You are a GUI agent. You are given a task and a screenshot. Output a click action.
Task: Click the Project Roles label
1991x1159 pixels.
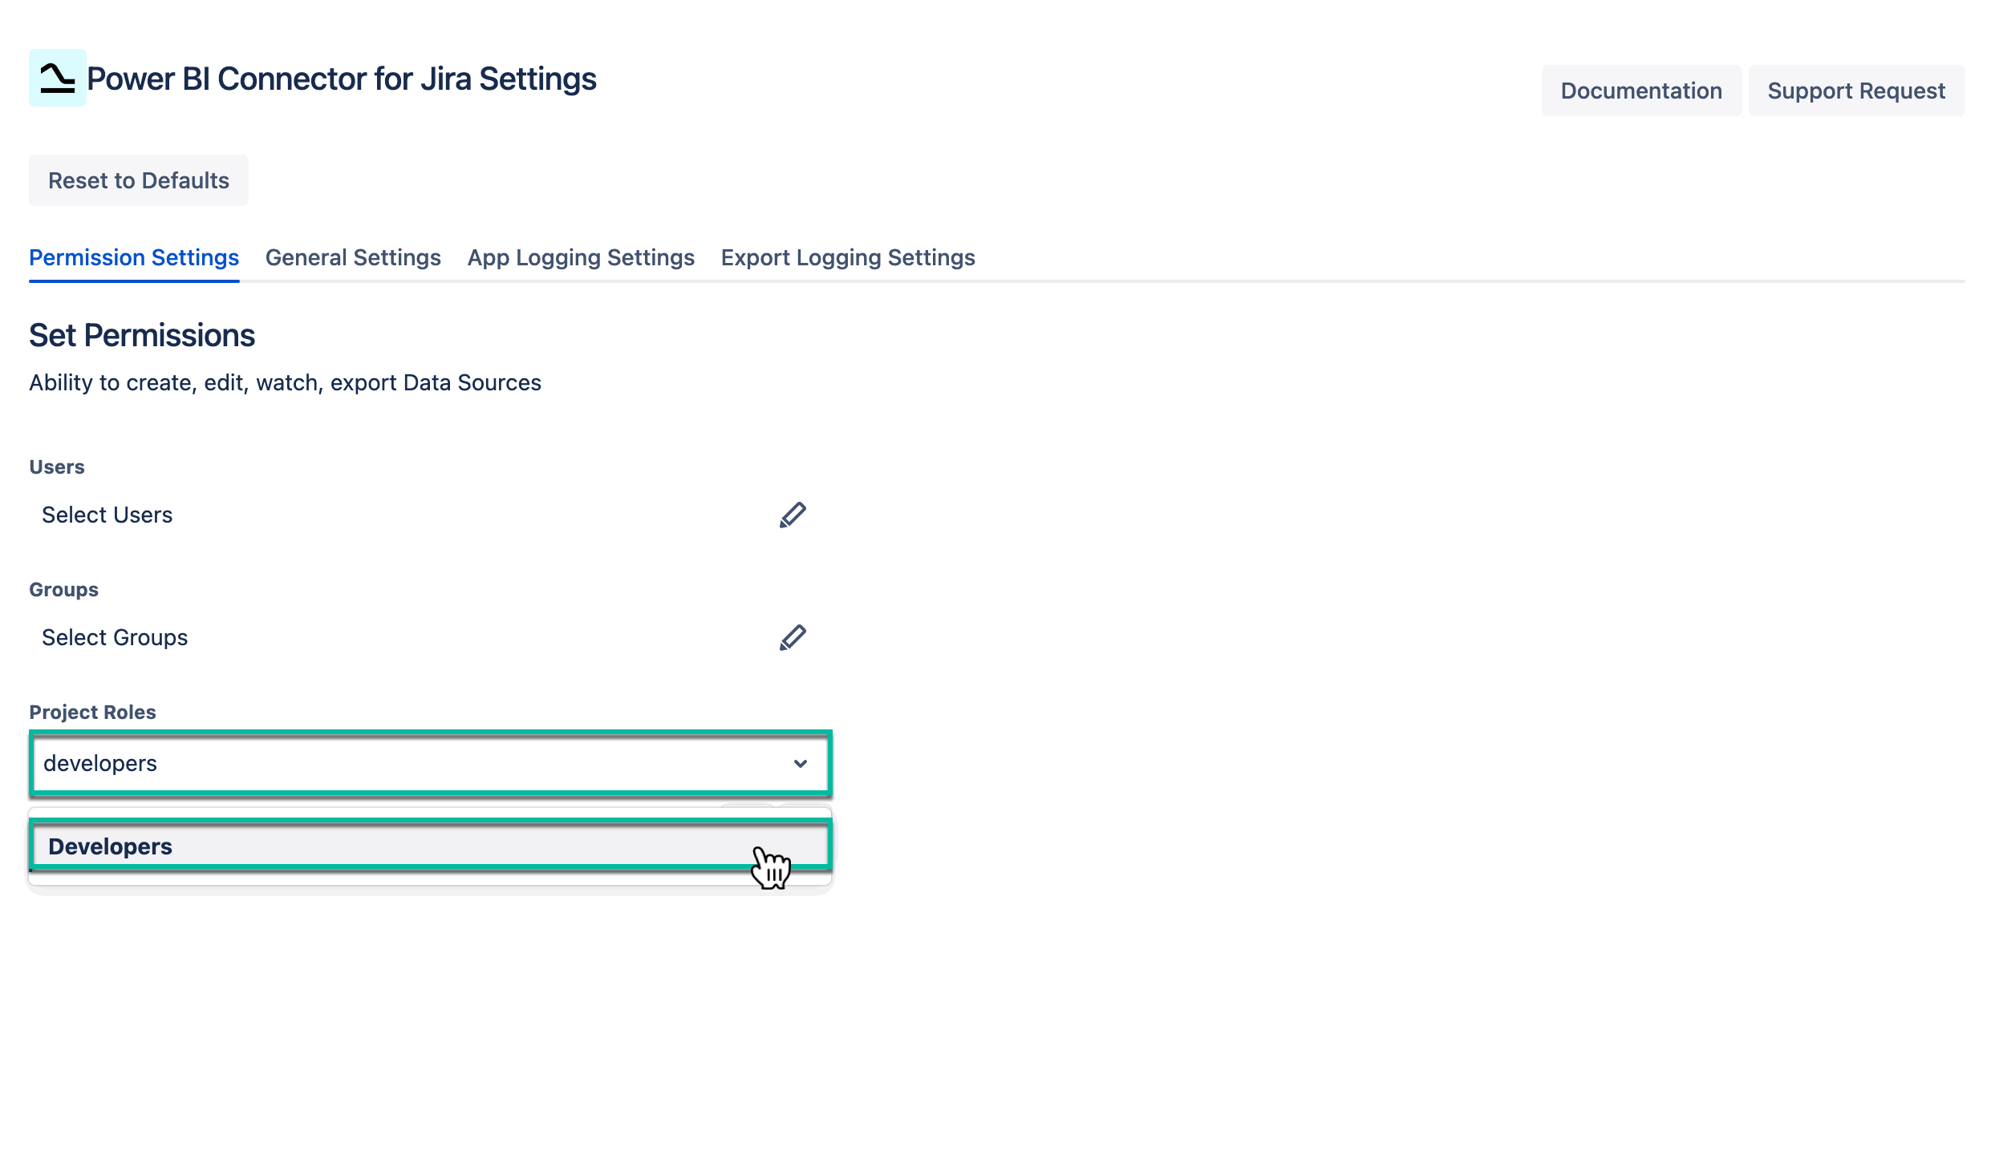(x=91, y=711)
